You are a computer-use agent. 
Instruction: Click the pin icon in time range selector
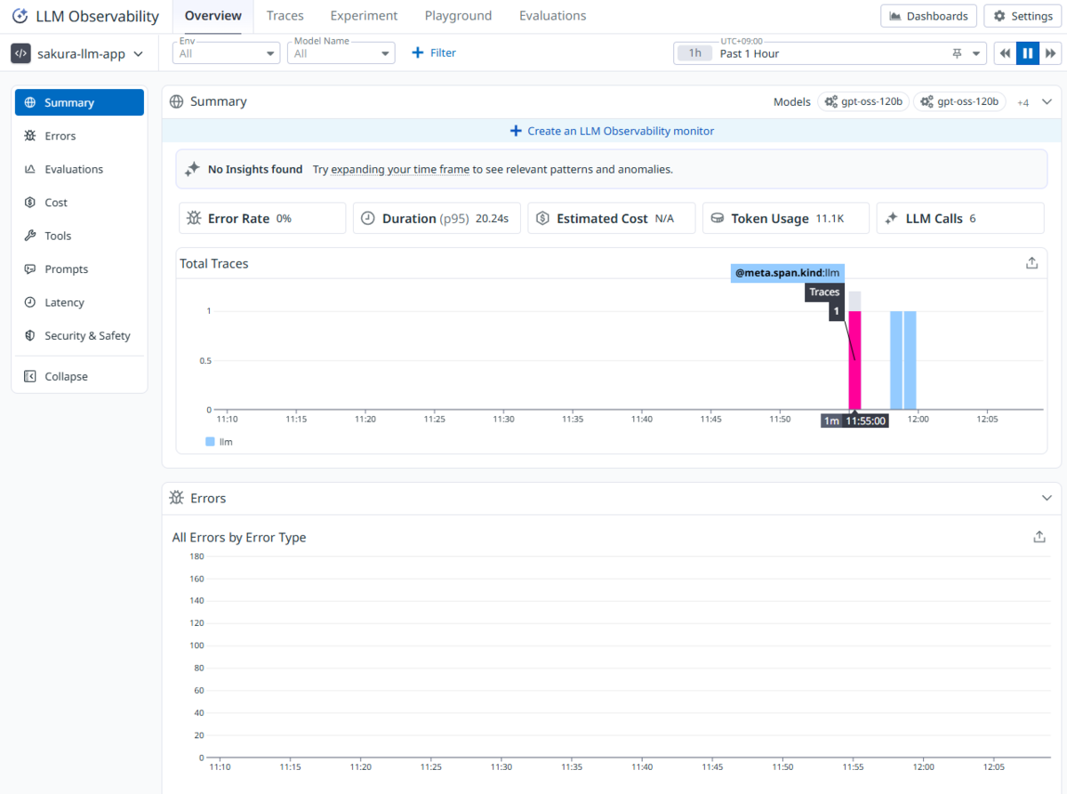[x=957, y=53]
